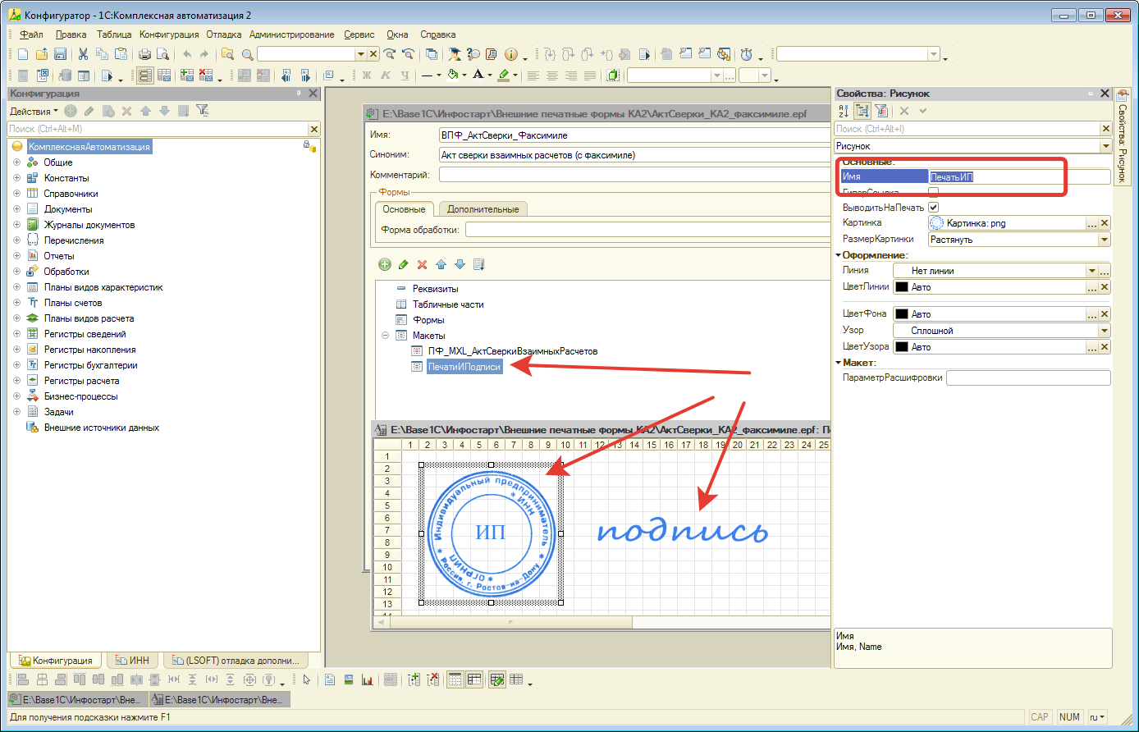This screenshot has height=732, width=1139.
Task: Toggle the ВыводитьНаПечать checkbox
Action: [933, 207]
